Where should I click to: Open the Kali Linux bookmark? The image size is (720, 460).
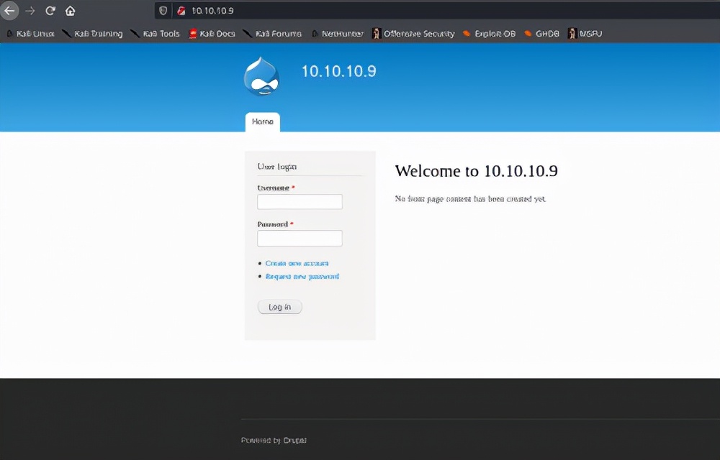click(x=30, y=34)
